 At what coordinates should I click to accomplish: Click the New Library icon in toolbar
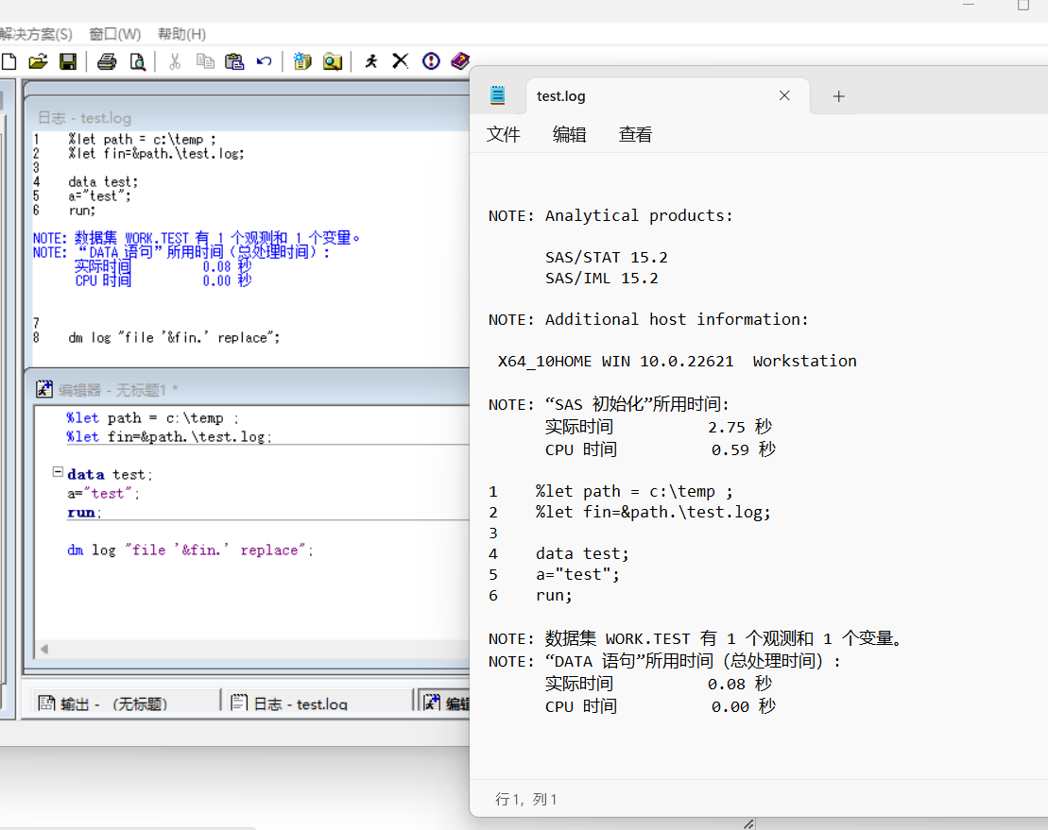(x=302, y=61)
